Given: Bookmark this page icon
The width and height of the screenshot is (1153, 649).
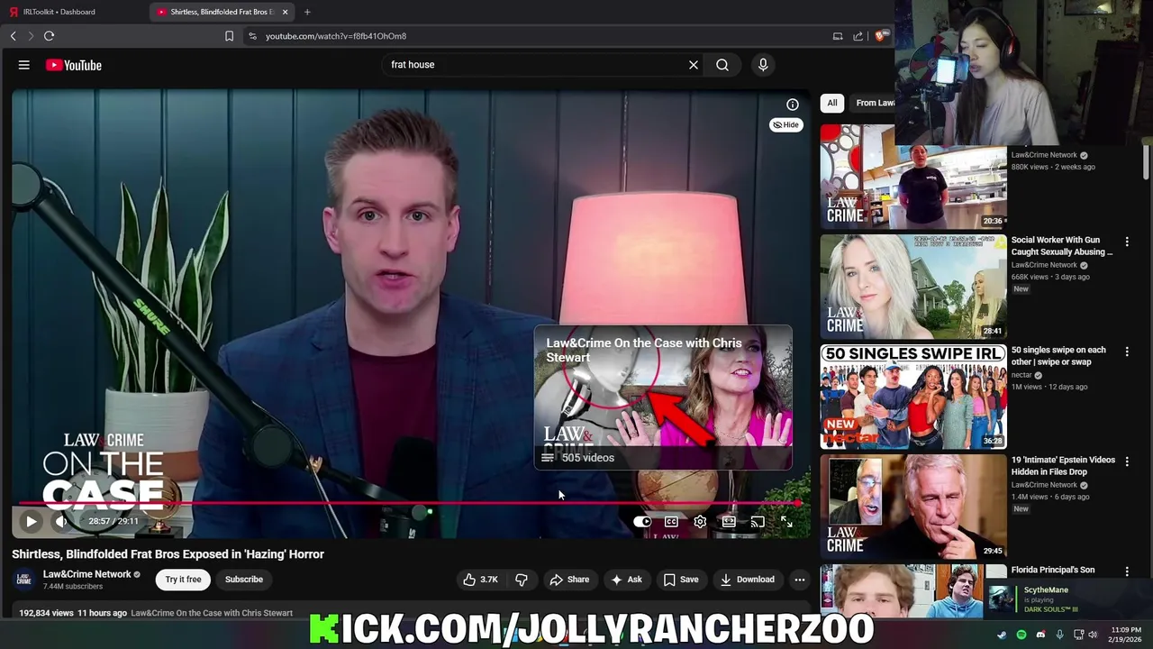Looking at the screenshot, I should click(x=229, y=36).
